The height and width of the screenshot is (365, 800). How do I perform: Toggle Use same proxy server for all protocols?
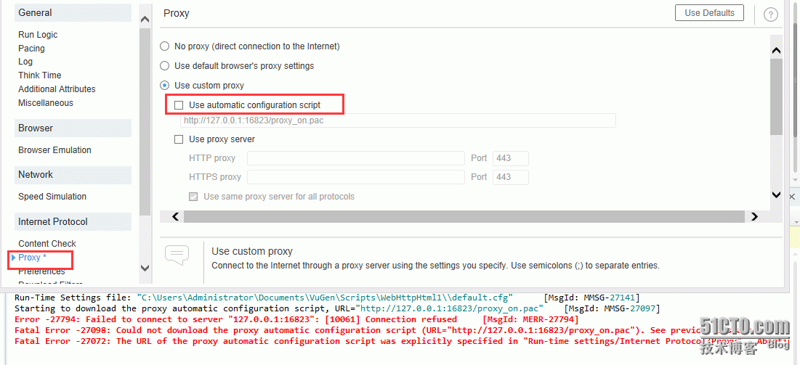point(193,196)
